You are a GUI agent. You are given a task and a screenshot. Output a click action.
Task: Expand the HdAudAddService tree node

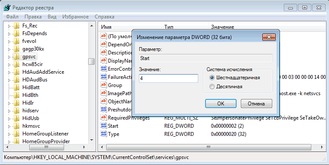[x=9, y=72]
